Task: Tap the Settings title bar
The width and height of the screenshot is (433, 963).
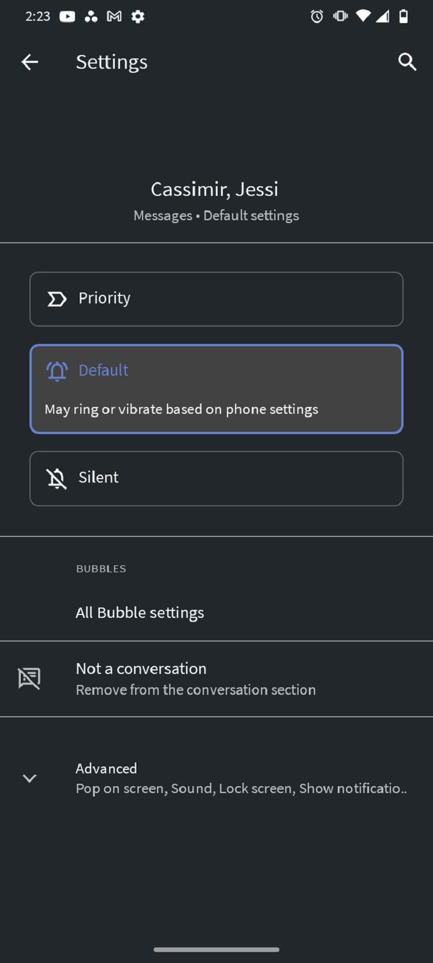Action: click(x=111, y=62)
